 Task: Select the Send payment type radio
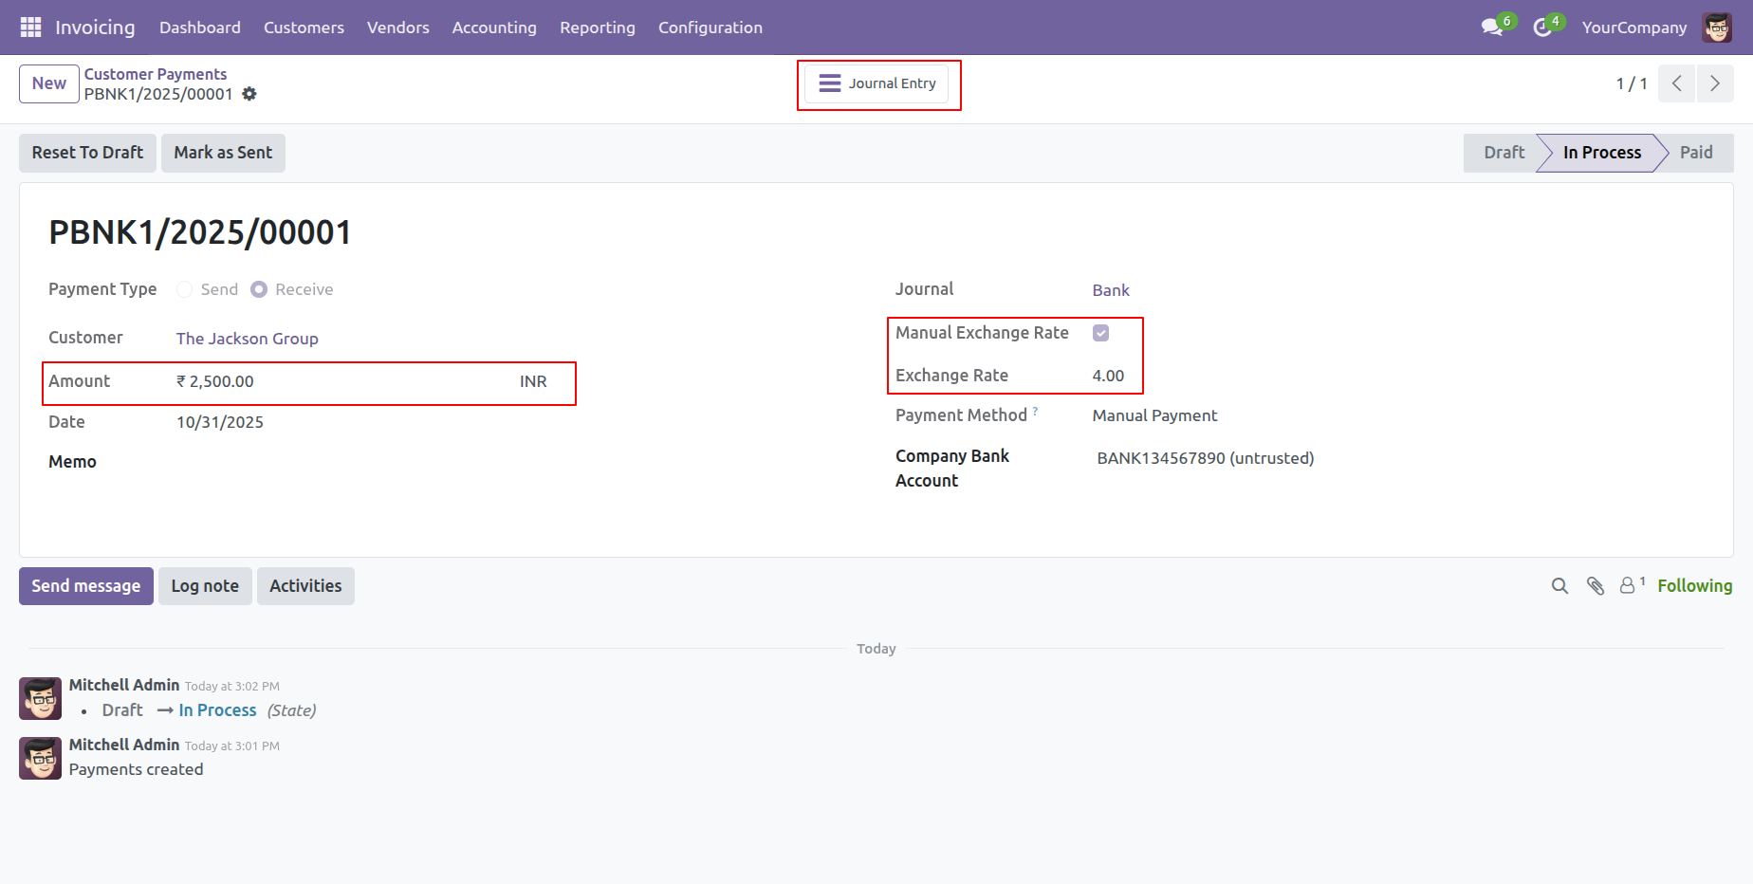185,289
